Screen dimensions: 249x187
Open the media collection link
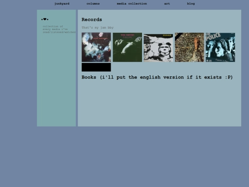132,4
